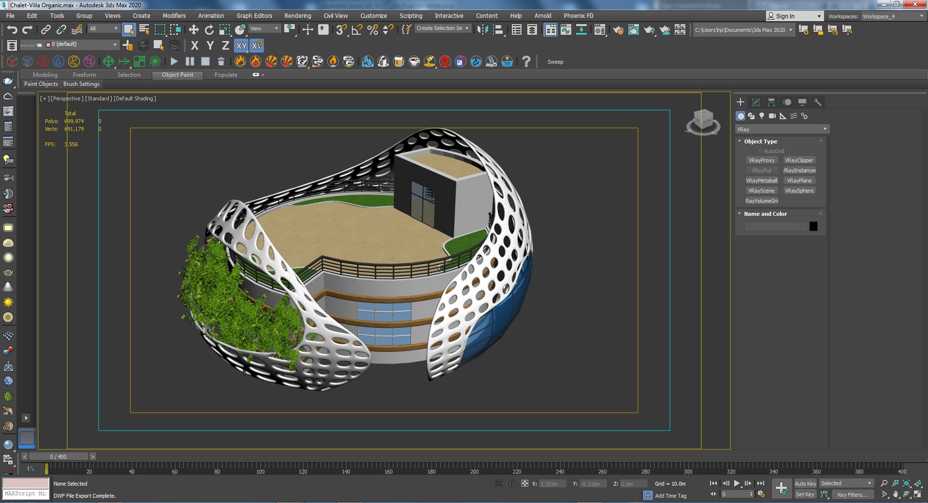Open the Curve Editor icon
The height and width of the screenshot is (503, 928).
coord(566,30)
